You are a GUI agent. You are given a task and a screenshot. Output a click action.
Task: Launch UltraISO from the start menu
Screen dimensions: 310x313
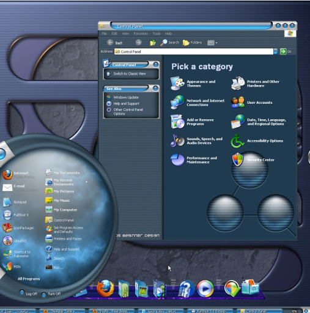tap(15, 241)
